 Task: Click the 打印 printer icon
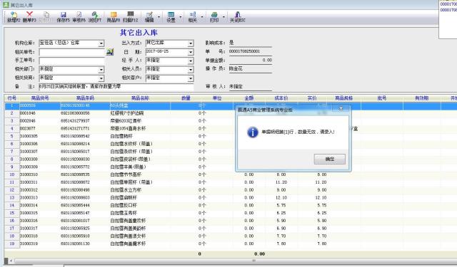point(214,14)
